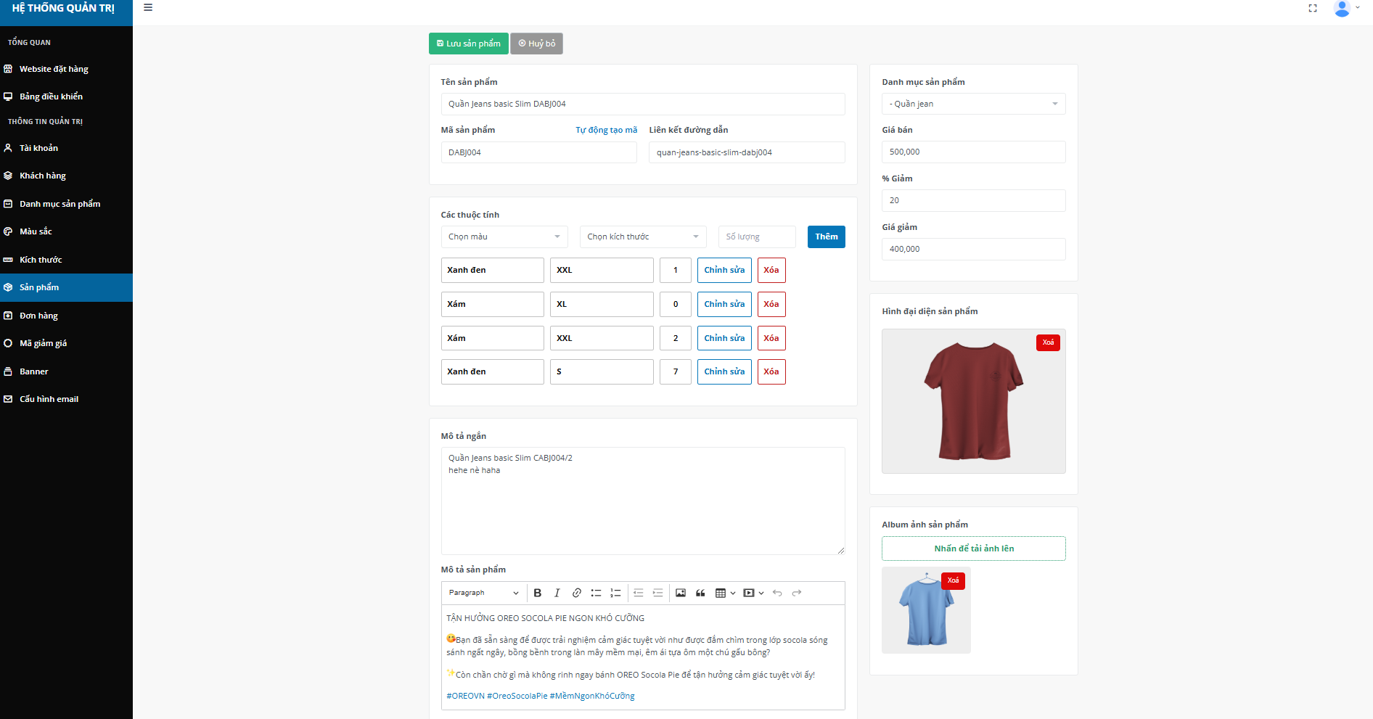
Task: Toggle bold formatting in description editor
Action: point(538,593)
